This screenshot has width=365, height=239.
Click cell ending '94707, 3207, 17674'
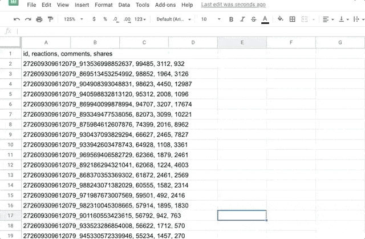[x=46, y=104]
